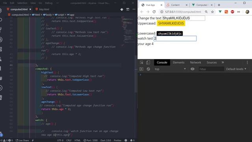This screenshot has height=142, width=252.
Task: Click the 'Change the text' input field
Action: [183, 18]
